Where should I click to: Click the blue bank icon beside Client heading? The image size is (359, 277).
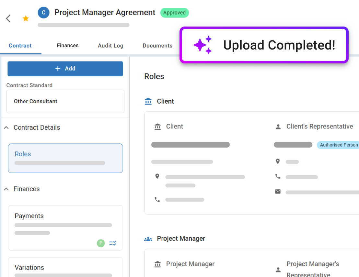[148, 101]
